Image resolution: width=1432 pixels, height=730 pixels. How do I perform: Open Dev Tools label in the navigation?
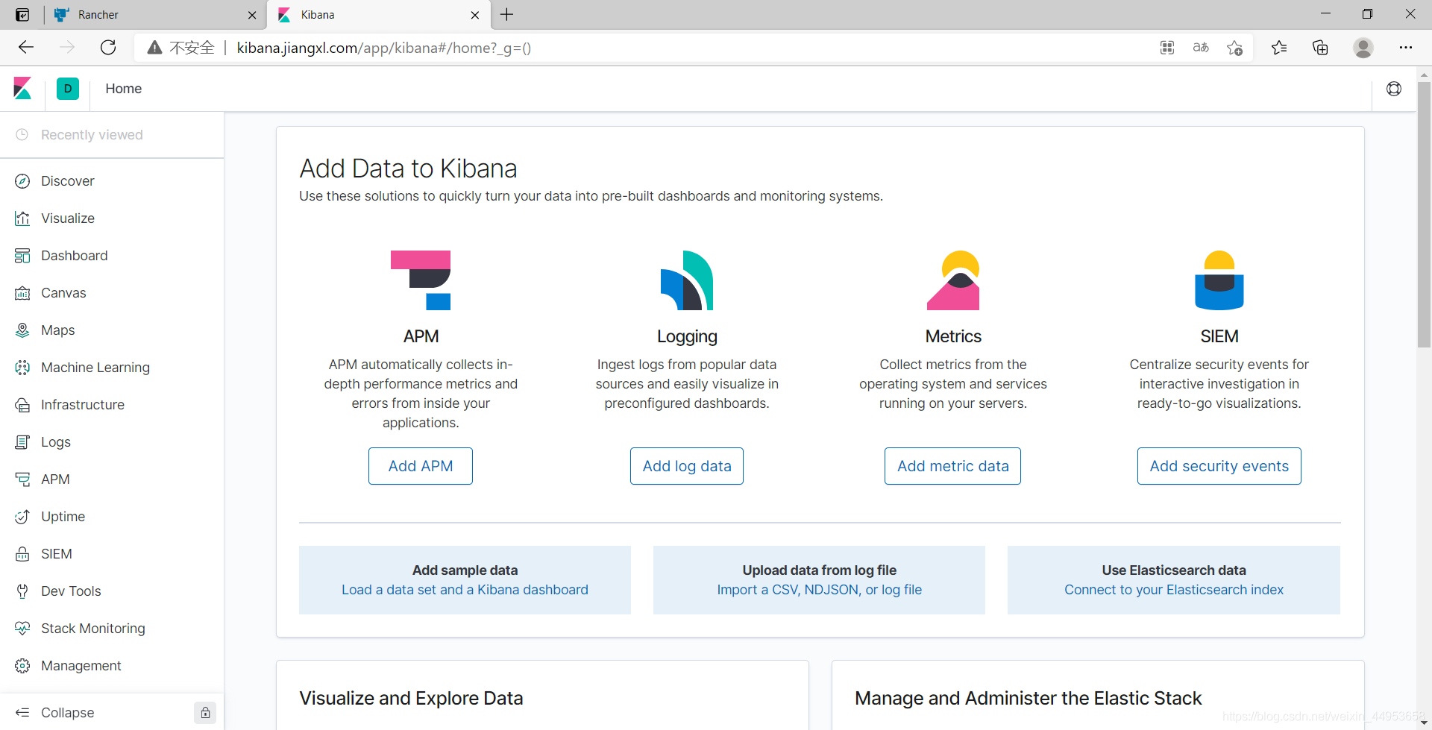click(71, 591)
